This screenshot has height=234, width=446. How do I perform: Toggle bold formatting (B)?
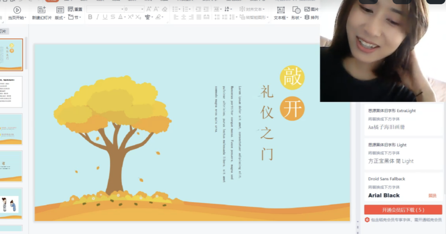click(90, 17)
